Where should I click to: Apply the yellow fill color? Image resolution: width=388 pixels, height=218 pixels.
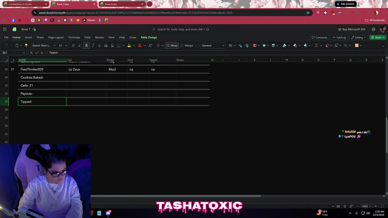[129, 45]
